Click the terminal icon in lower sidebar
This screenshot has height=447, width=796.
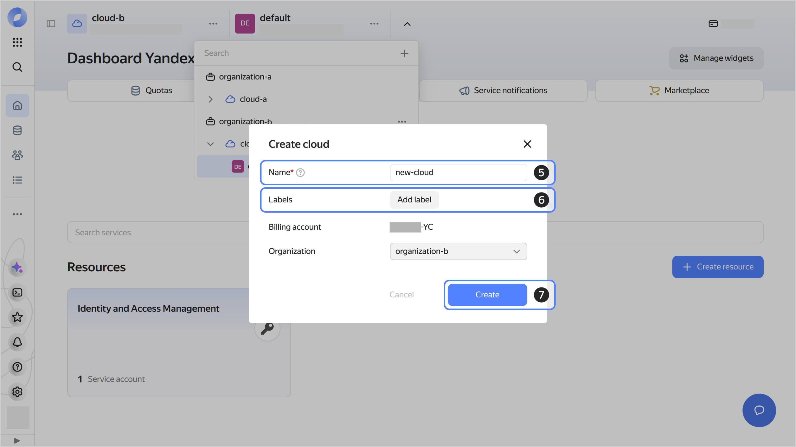click(x=17, y=292)
